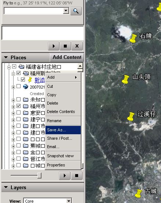161x203 pixels.
Task: Expand the 晋江市 folder tree node
Action: [x=13, y=159]
